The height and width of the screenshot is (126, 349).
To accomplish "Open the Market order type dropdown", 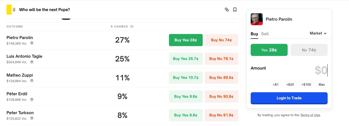I will (x=318, y=33).
